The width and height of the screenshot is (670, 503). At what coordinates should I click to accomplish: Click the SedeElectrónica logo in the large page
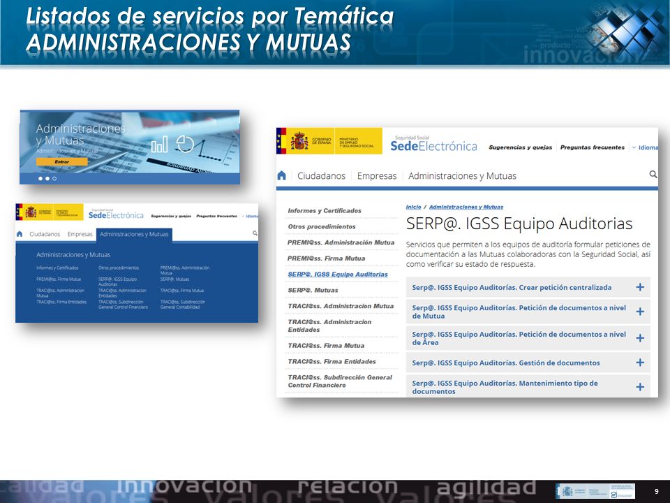[x=433, y=144]
